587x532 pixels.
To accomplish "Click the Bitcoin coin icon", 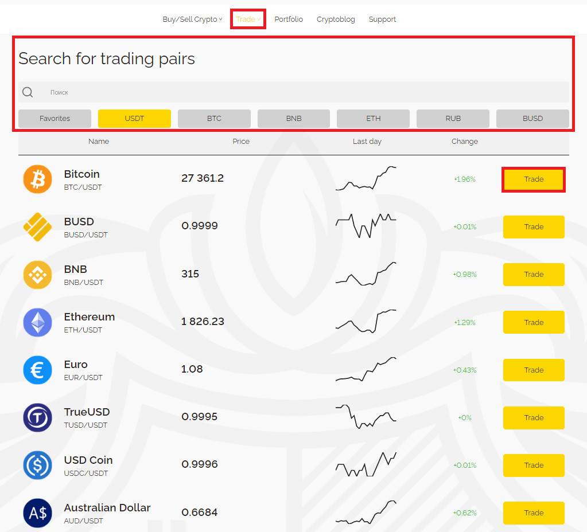I will [x=37, y=179].
